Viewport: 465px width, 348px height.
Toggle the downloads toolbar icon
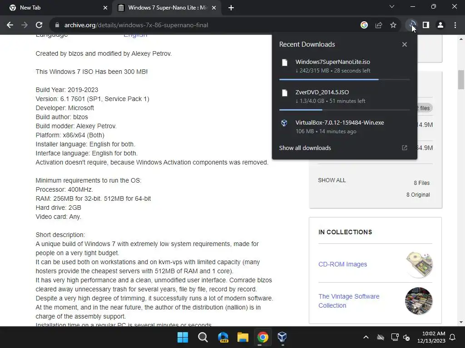411,25
